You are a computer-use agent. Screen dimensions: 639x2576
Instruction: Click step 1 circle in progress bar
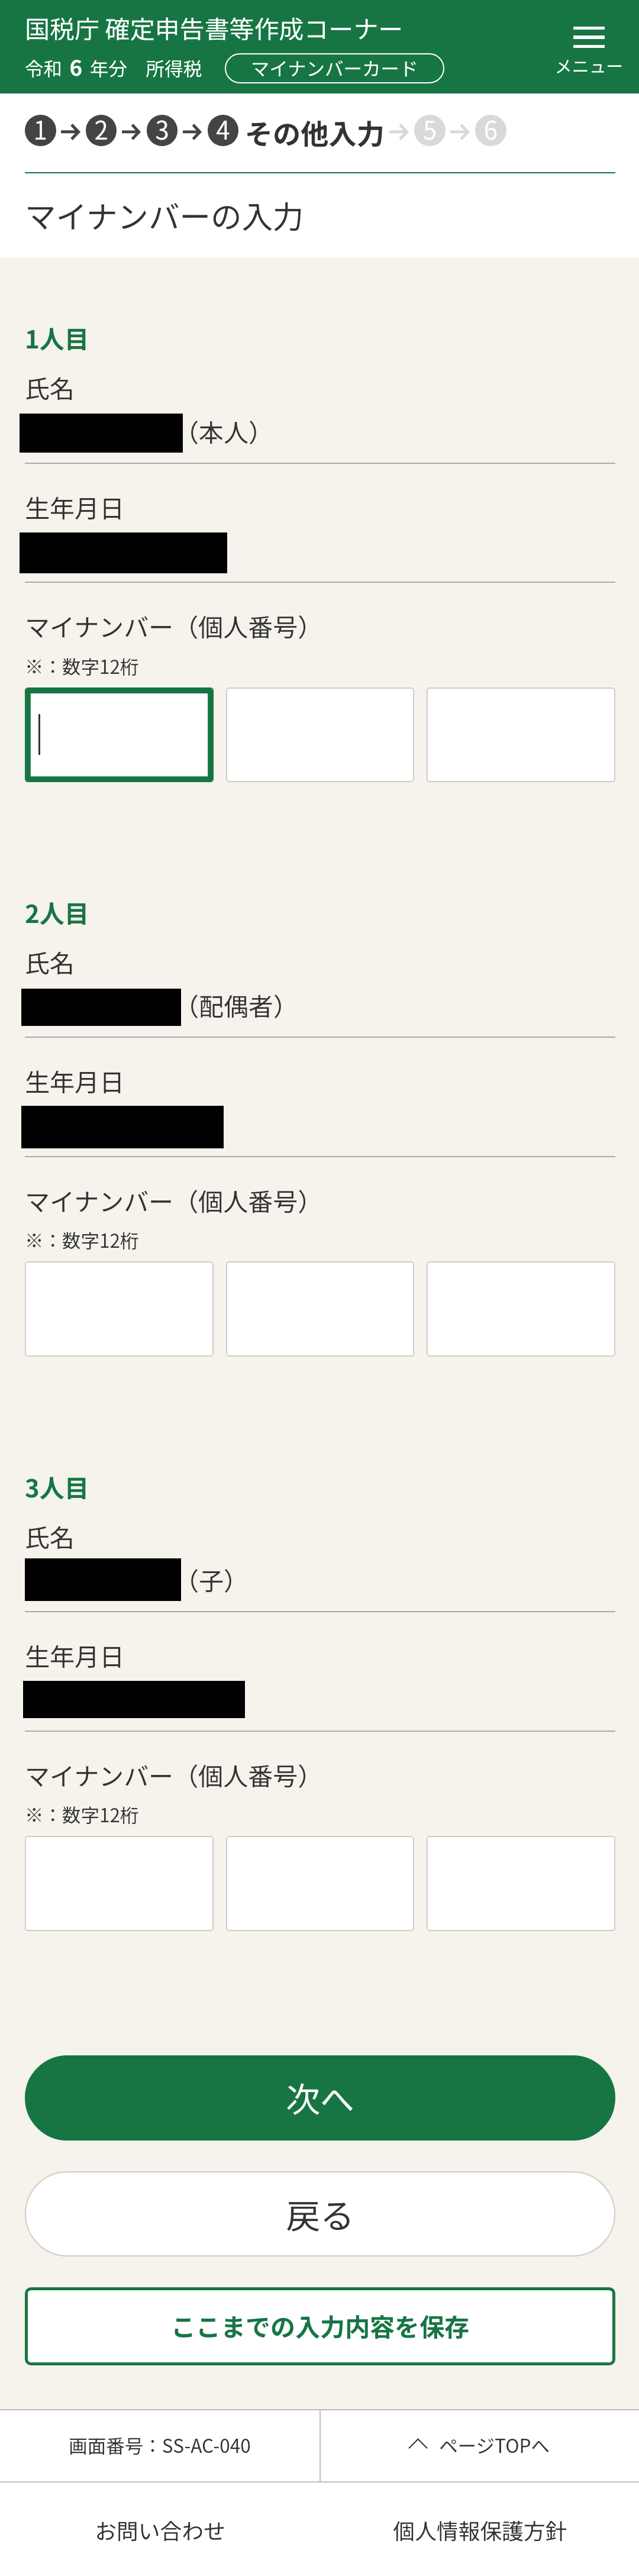(40, 131)
